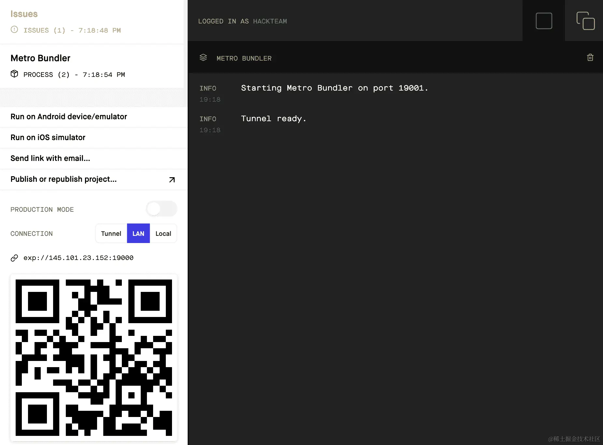Select the single-pane layout icon

[x=544, y=21]
